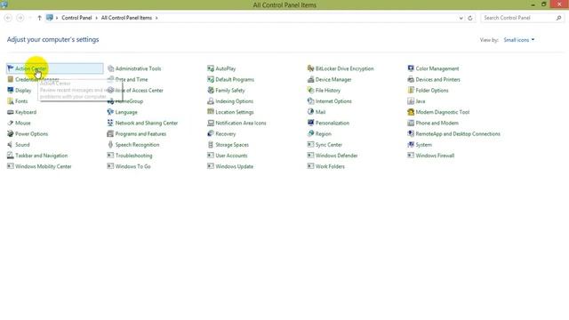Open the Sound icon
This screenshot has height=320, width=569.
pyautogui.click(x=11, y=145)
